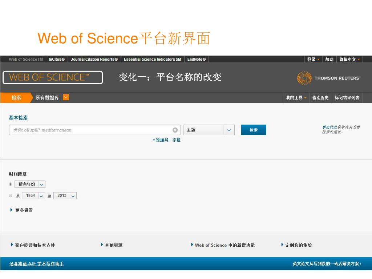The image size is (372, 279).
Task: Open EndNote from the top bar
Action: tap(197, 59)
